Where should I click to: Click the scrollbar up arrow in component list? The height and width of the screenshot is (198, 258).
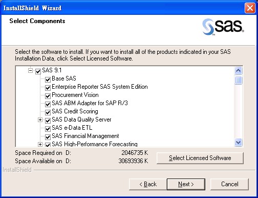(238, 71)
